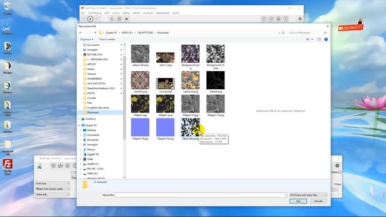Open the PREFERENZE menu
The width and height of the screenshot is (386, 217).
pos(163,13)
